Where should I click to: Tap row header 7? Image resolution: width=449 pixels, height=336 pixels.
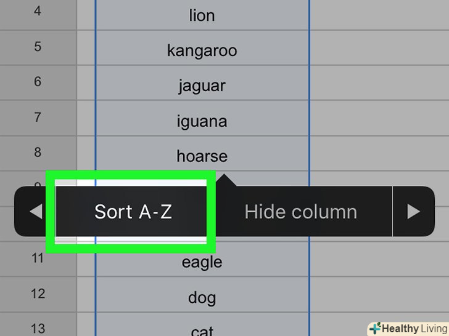[x=38, y=117]
